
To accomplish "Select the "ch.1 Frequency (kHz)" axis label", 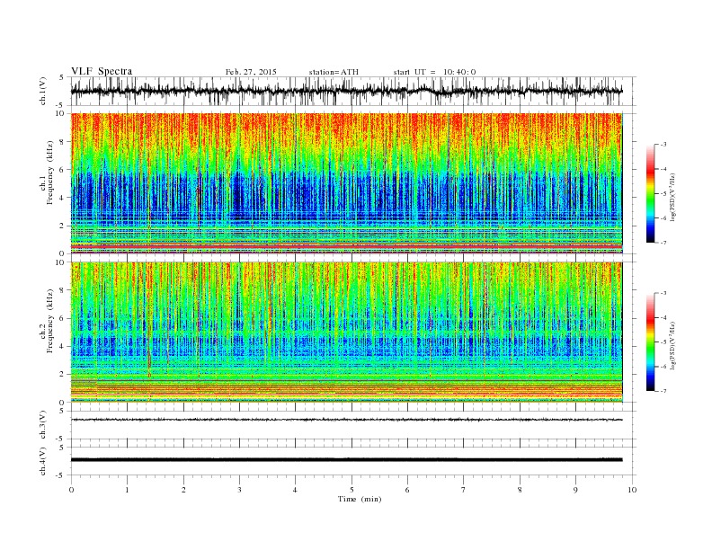I will tap(47, 173).
